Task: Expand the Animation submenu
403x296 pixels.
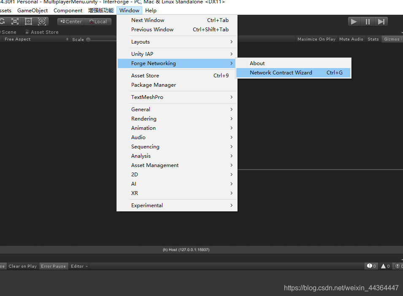Action: click(x=177, y=128)
